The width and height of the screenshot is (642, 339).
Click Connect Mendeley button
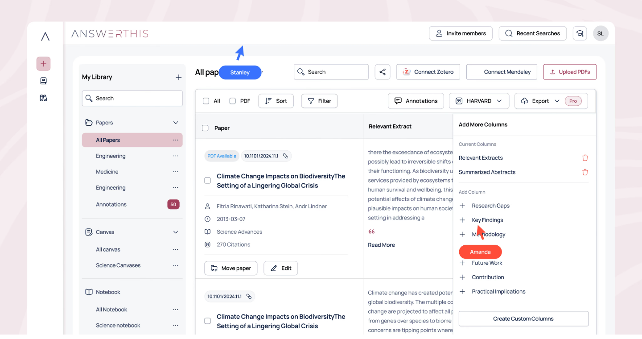coord(502,72)
